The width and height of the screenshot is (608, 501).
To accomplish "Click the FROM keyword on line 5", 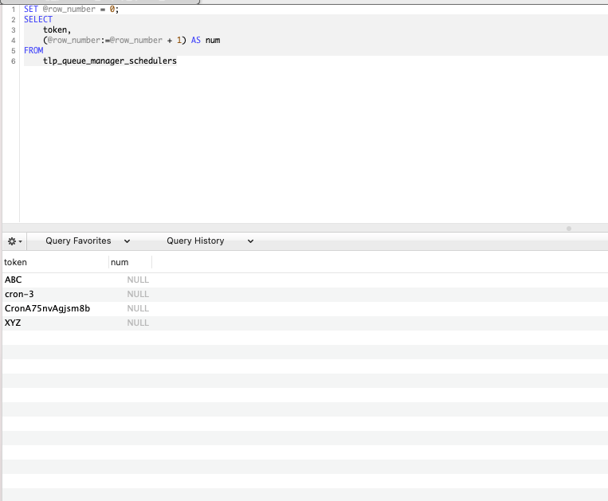I will 33,50.
